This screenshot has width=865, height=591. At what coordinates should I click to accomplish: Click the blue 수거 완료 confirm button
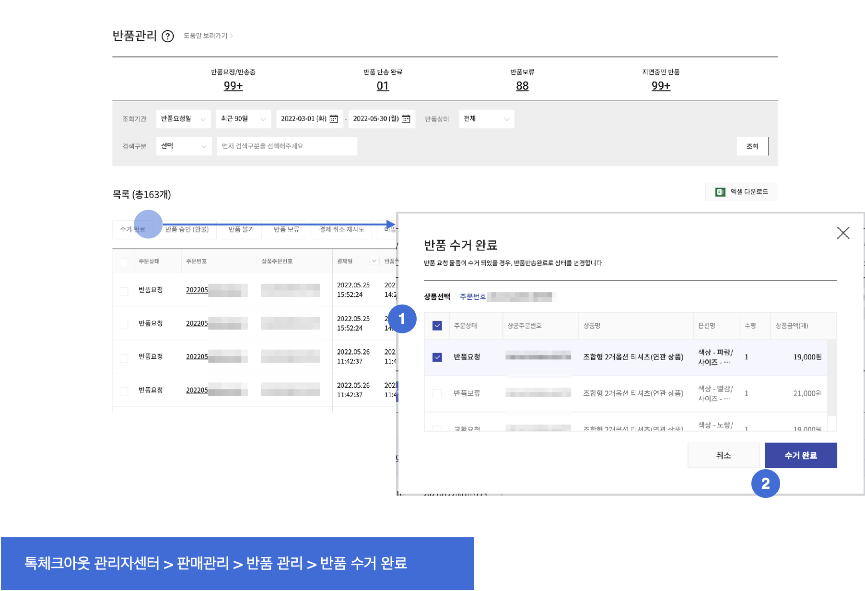click(800, 455)
